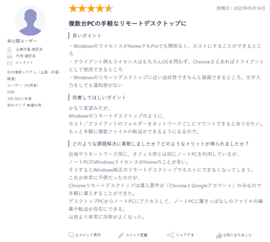Click the first gold rating star
Viewport: 270px width, 242px height.
73,8
